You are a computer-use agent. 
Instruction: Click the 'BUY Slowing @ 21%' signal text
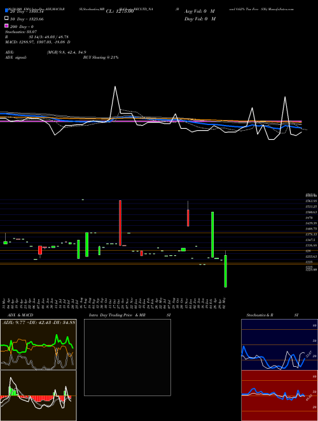tap(100, 57)
